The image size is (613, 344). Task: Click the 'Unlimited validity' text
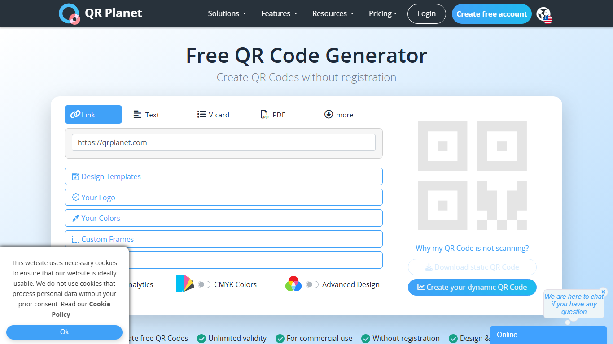237,338
